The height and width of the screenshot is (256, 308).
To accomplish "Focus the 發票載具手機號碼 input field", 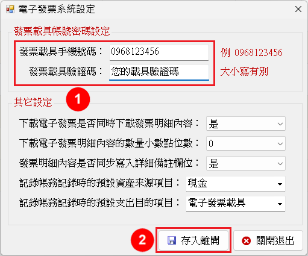I will [x=159, y=52].
